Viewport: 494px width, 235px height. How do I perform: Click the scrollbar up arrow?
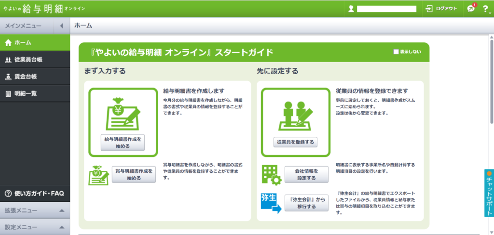491,37
